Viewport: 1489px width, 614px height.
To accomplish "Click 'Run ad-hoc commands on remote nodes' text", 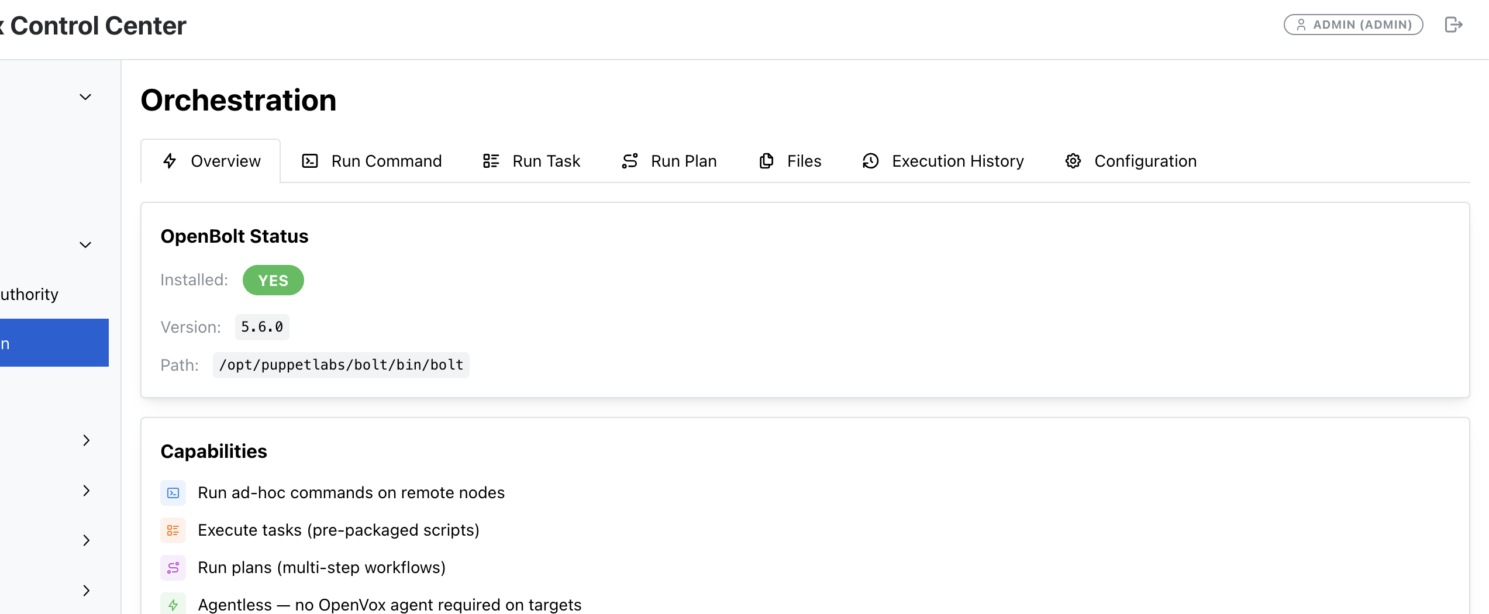I will click(x=351, y=493).
